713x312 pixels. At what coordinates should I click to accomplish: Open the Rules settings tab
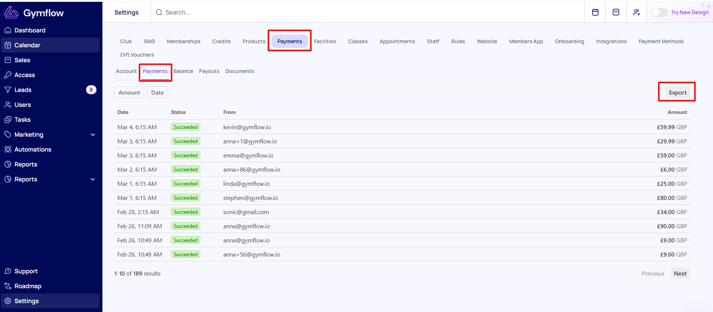tap(458, 41)
